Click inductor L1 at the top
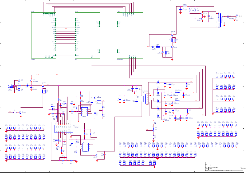This screenshot has height=176, width=249. [x=185, y=6]
